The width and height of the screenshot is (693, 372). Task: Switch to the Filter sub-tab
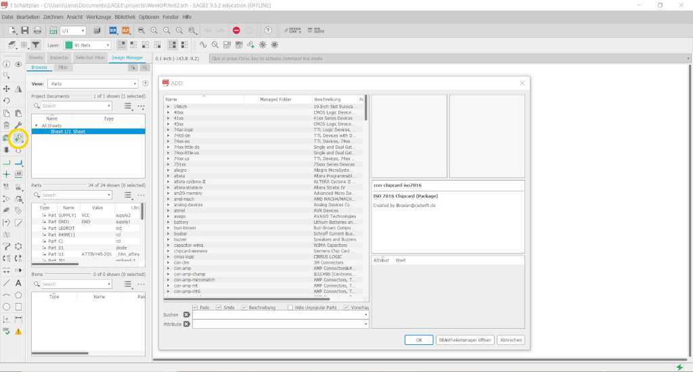63,68
